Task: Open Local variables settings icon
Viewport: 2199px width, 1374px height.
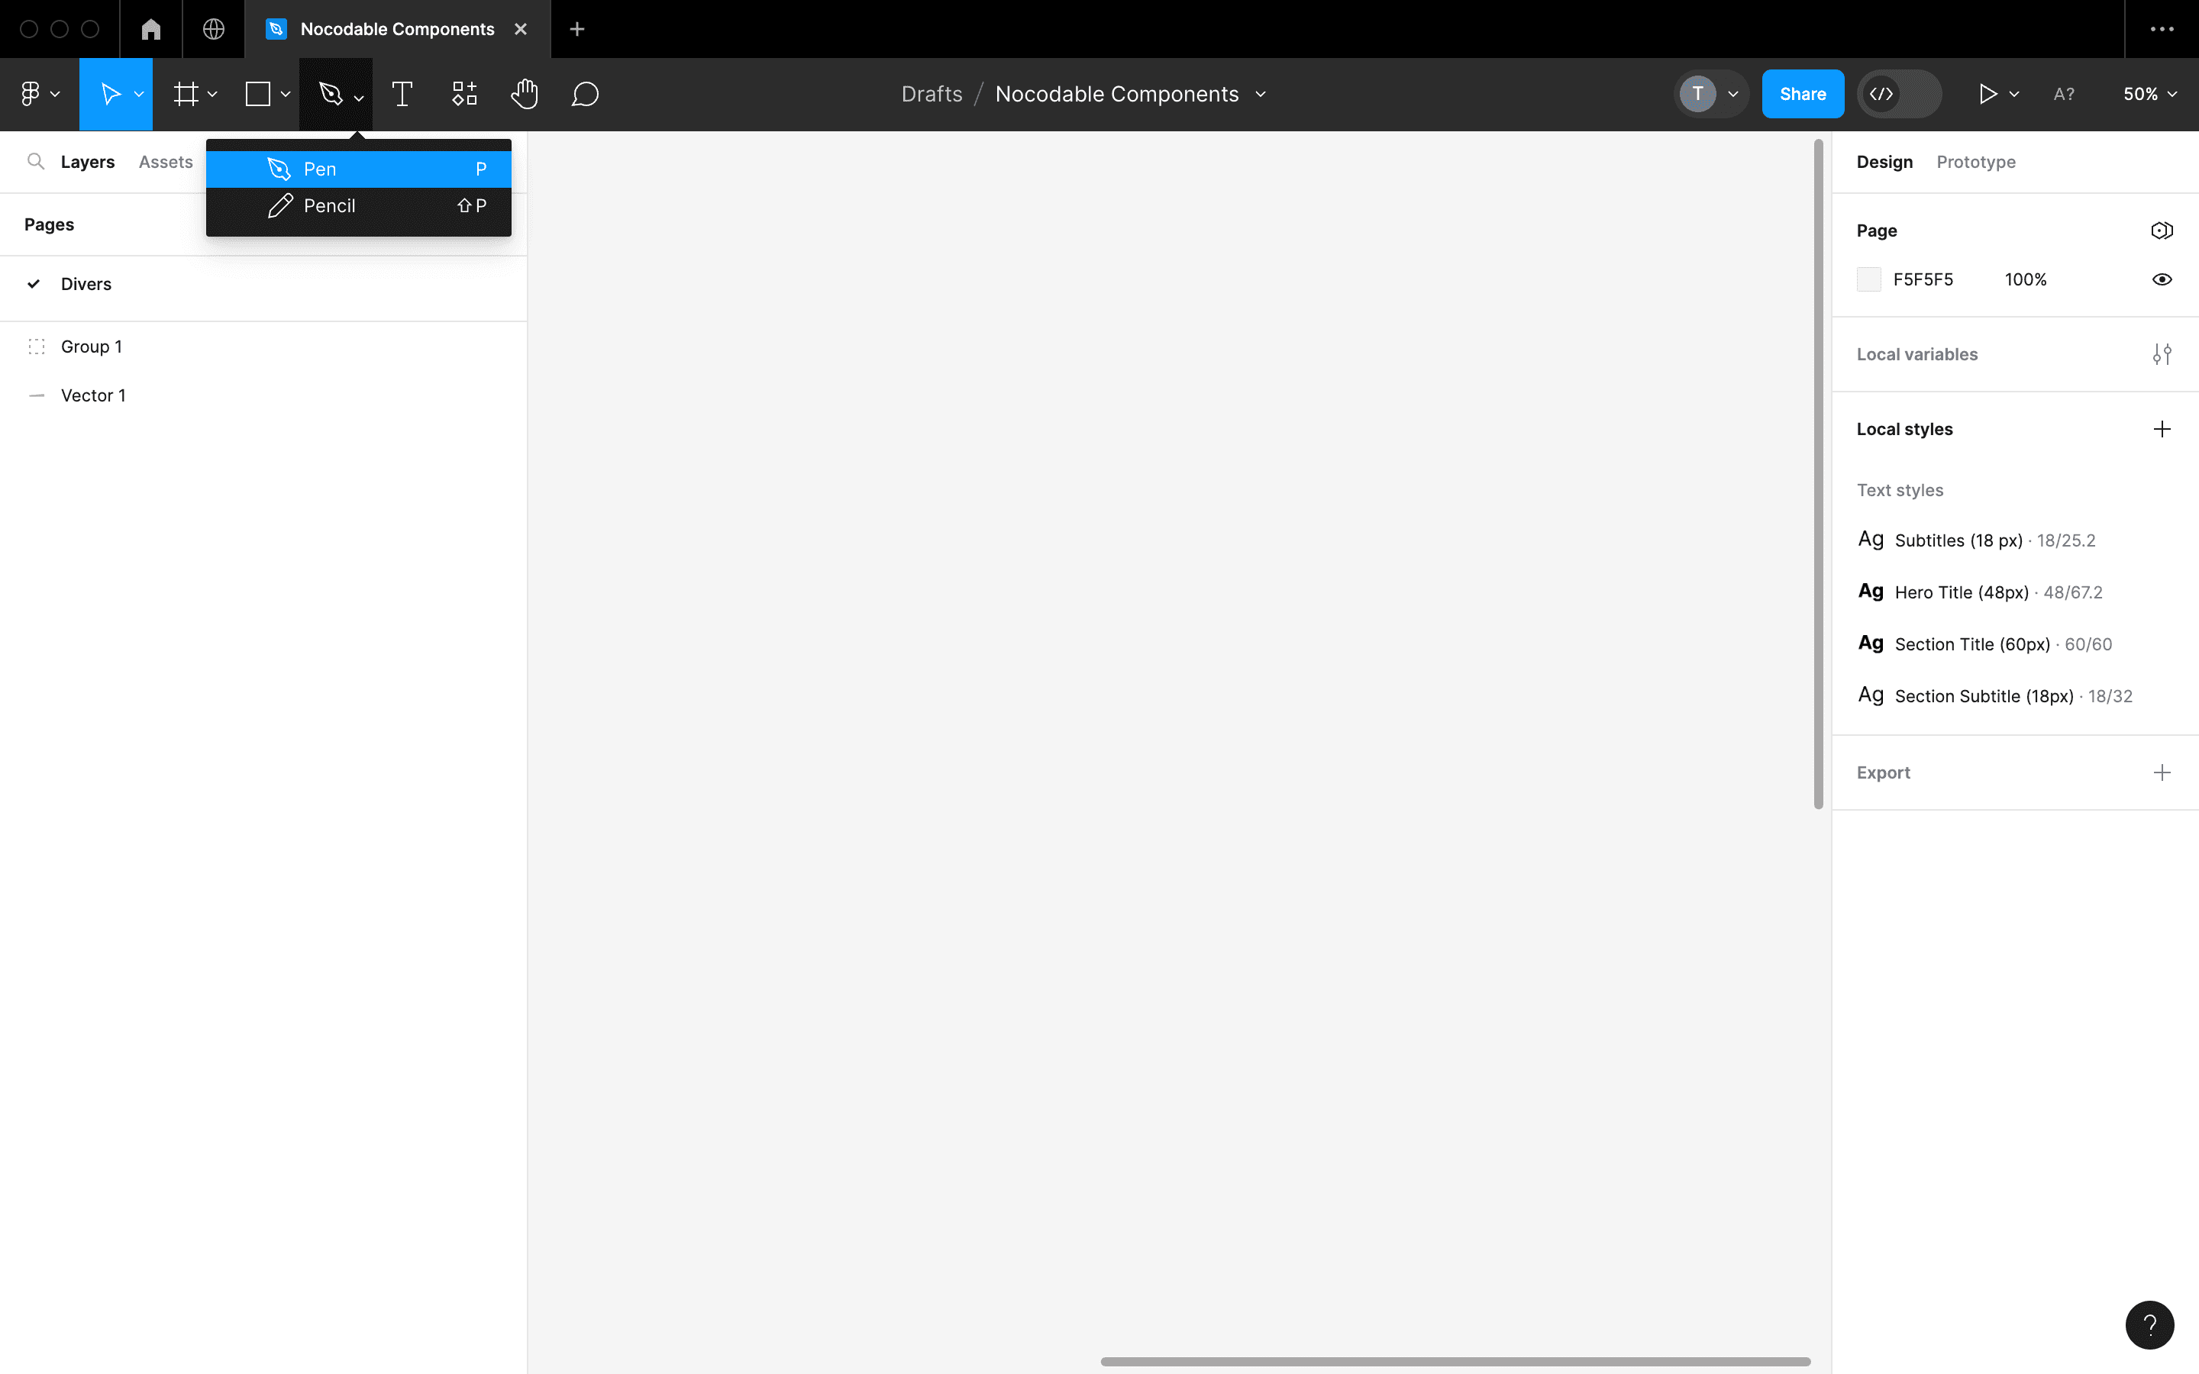Action: click(x=2162, y=354)
